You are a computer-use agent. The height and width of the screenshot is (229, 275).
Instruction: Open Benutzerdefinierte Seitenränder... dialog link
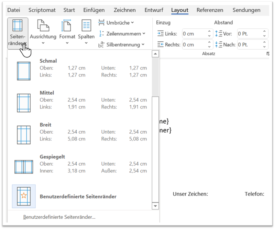coord(59,217)
